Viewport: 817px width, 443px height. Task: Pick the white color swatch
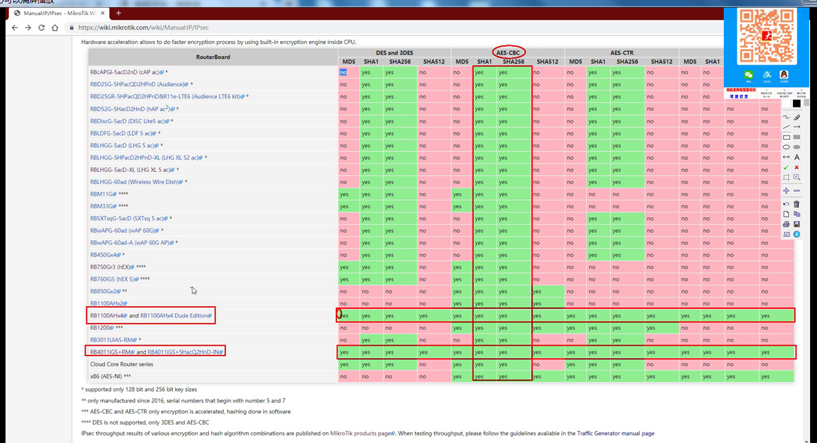[786, 103]
